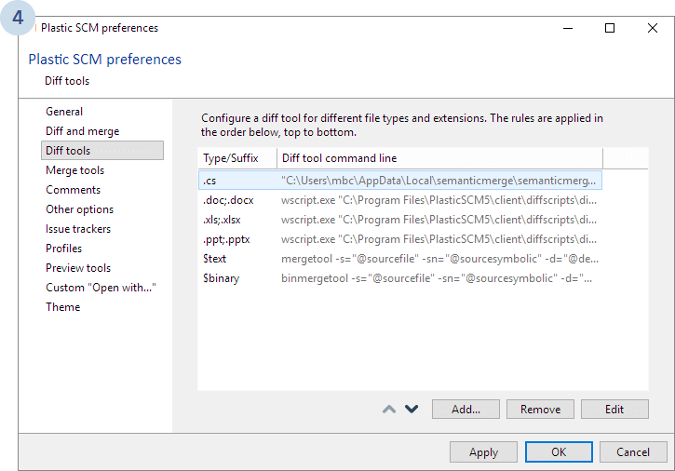Select the .ppt;.pptx rule row
Viewport: 675px width, 471px height.
click(x=400, y=239)
